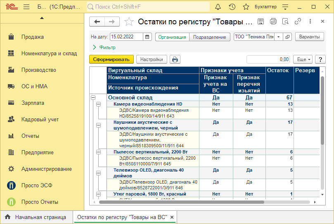Select the Организация toggle

172,37
